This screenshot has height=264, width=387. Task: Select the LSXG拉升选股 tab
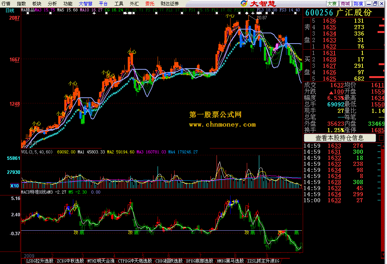[x=40, y=261]
